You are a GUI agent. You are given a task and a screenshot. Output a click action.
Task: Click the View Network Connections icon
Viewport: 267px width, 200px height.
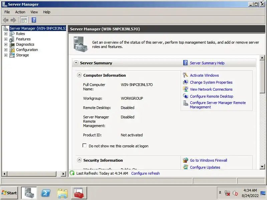coord(185,89)
